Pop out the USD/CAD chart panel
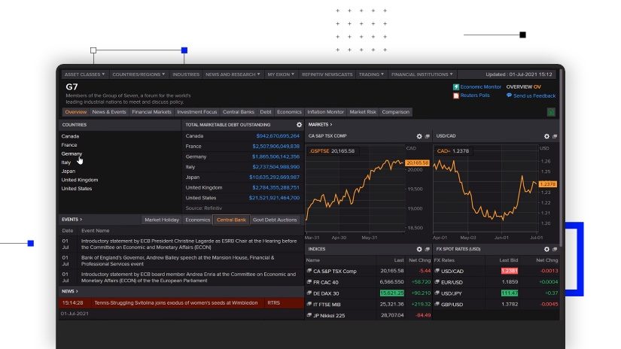The width and height of the screenshot is (621, 349). click(x=555, y=136)
